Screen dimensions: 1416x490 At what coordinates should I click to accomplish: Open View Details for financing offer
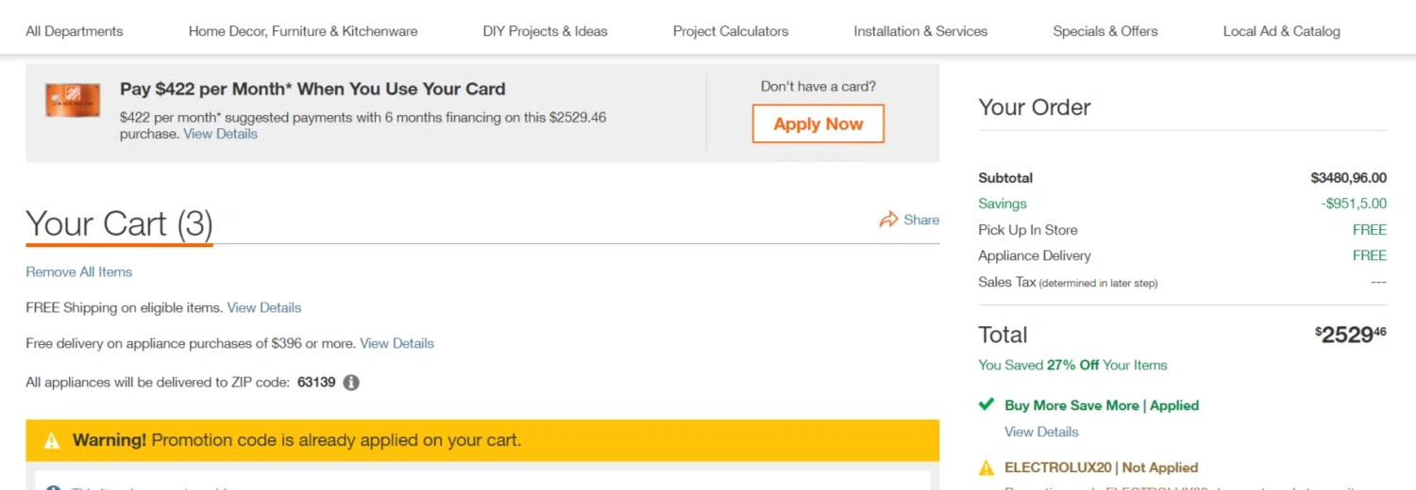pos(220,134)
